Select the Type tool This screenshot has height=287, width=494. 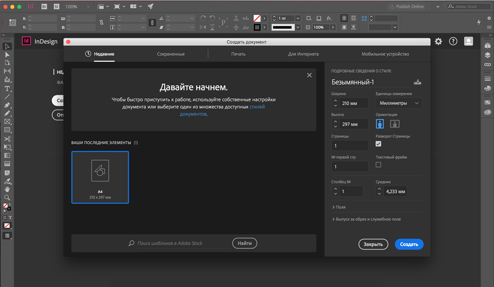point(7,88)
